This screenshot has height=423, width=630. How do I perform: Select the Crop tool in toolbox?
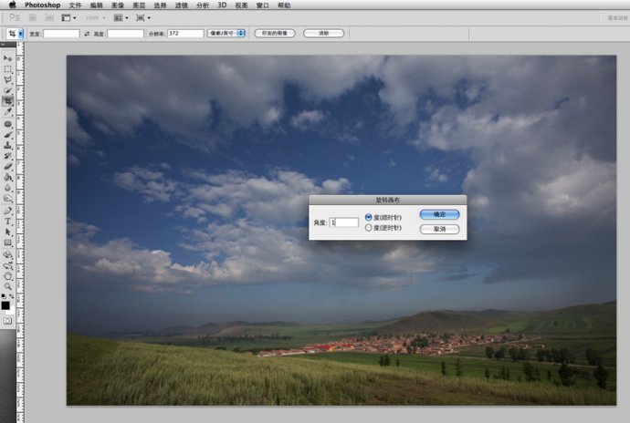[7, 101]
